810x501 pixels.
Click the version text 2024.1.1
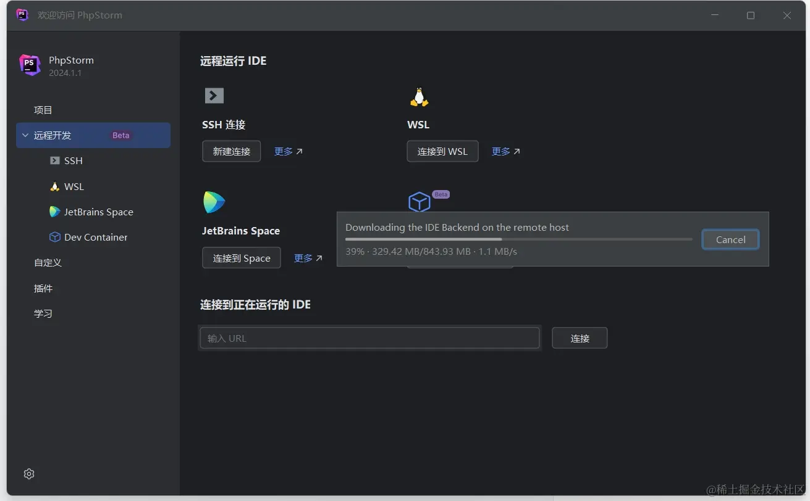(x=65, y=73)
